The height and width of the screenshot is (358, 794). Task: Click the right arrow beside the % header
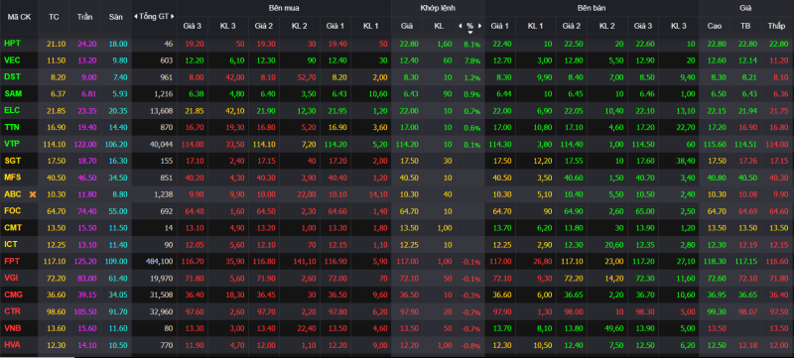pyautogui.click(x=480, y=26)
